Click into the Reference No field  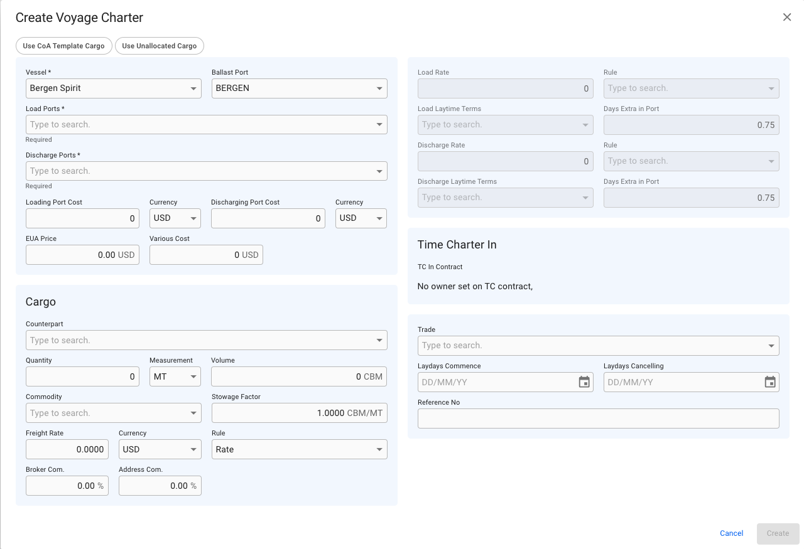pyautogui.click(x=598, y=418)
